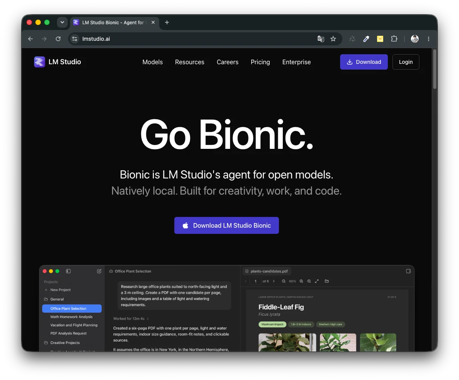Click Download LM Studio Bionic button

(x=227, y=225)
